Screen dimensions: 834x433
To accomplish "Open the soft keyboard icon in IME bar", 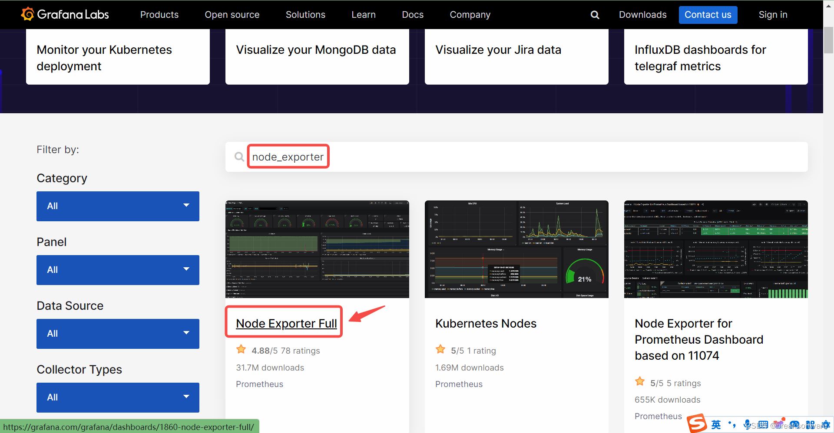I will [x=763, y=424].
